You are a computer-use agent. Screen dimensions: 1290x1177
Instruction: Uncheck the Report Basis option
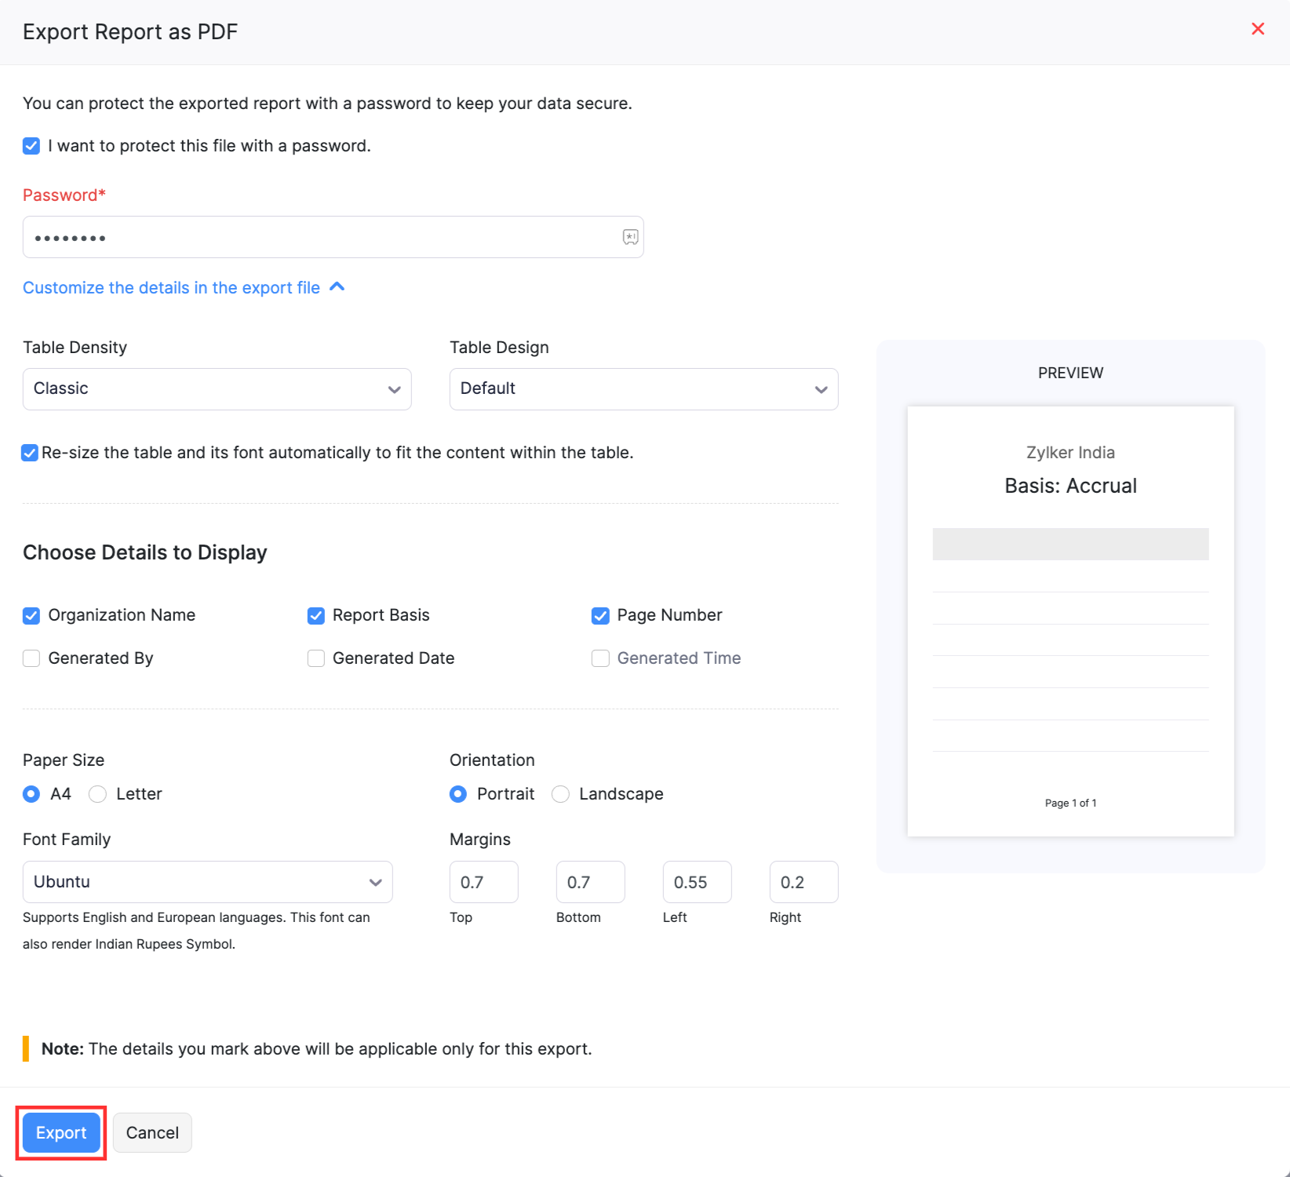point(315,615)
